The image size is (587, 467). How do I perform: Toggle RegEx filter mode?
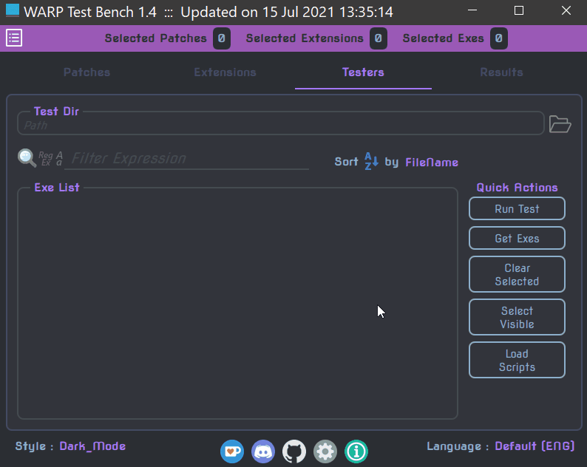[x=46, y=159]
